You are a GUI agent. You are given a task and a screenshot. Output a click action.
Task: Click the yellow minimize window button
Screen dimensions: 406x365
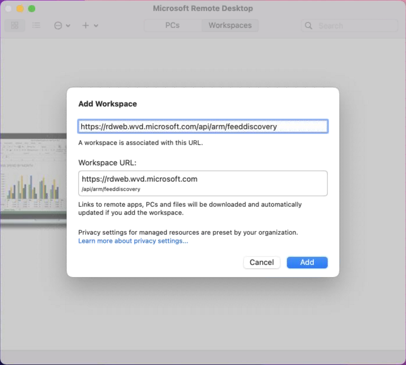[x=20, y=9]
